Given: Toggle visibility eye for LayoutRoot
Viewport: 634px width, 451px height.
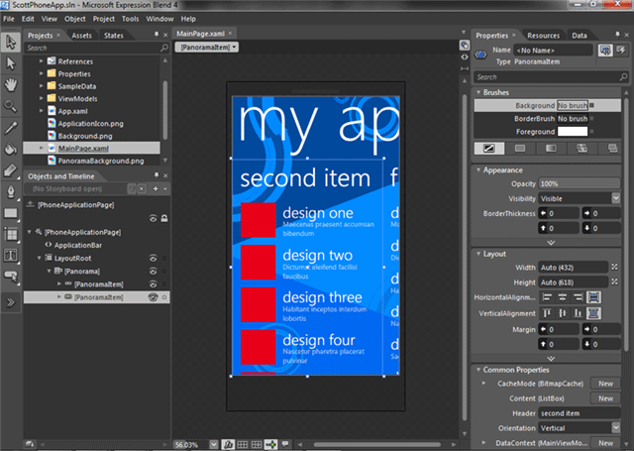Looking at the screenshot, I should [x=153, y=258].
